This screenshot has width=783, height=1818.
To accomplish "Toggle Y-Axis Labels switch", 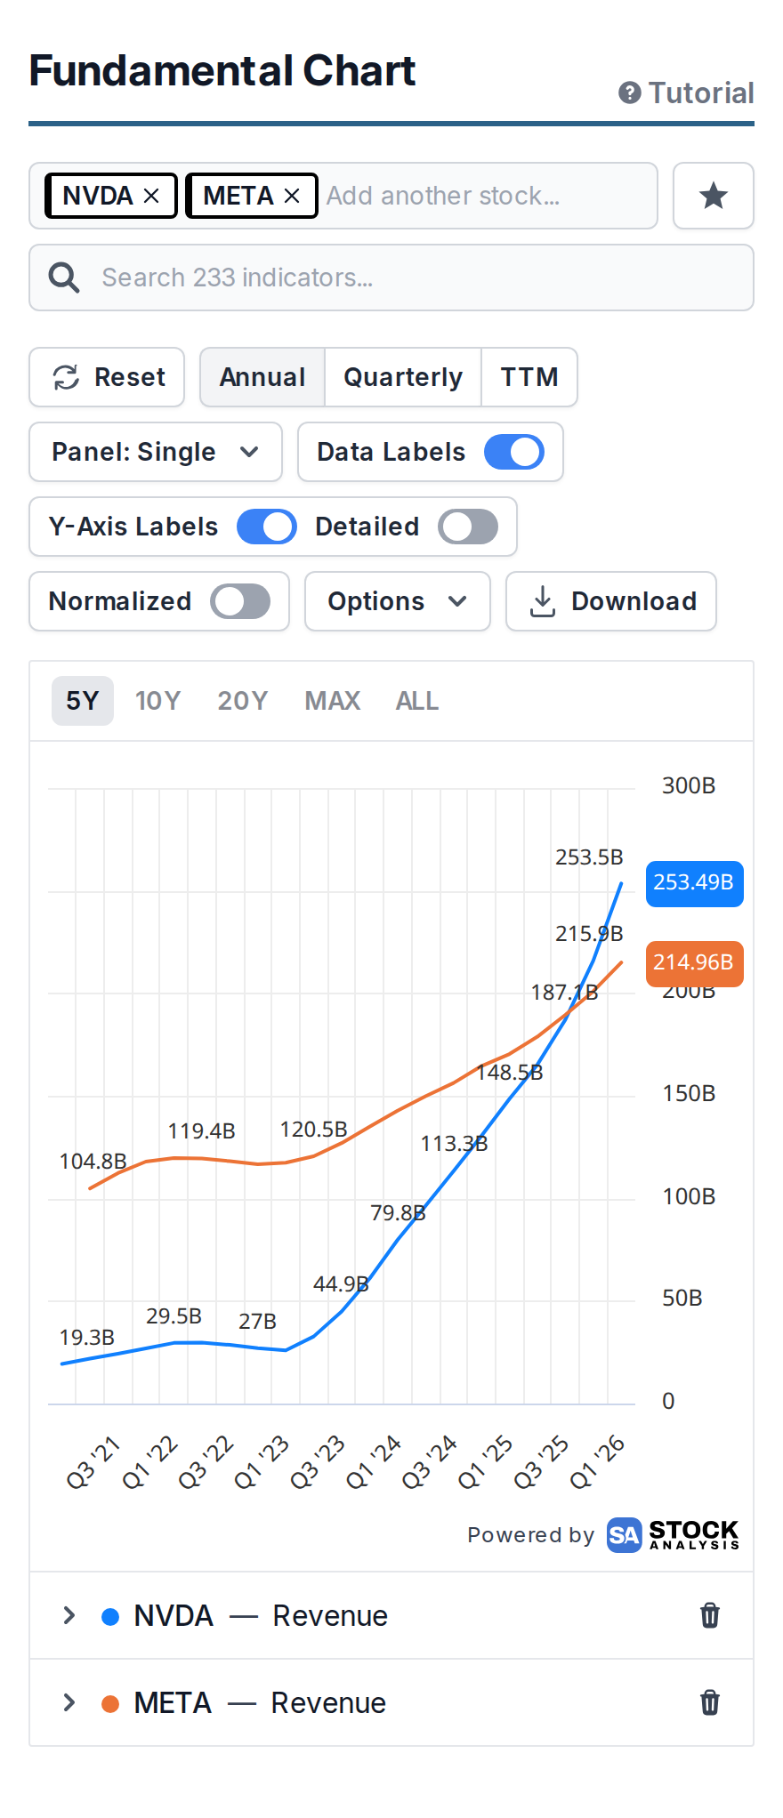I will click(267, 527).
